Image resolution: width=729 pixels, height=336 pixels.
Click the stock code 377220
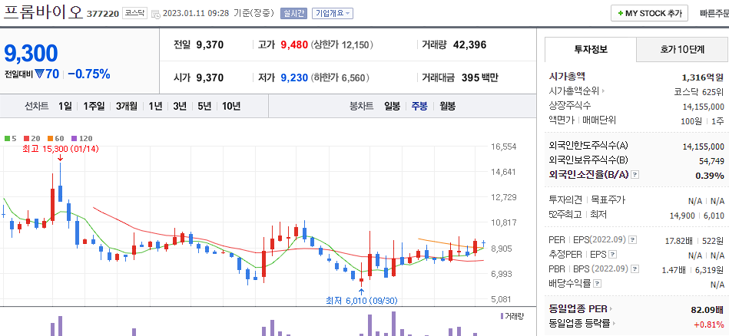(103, 14)
